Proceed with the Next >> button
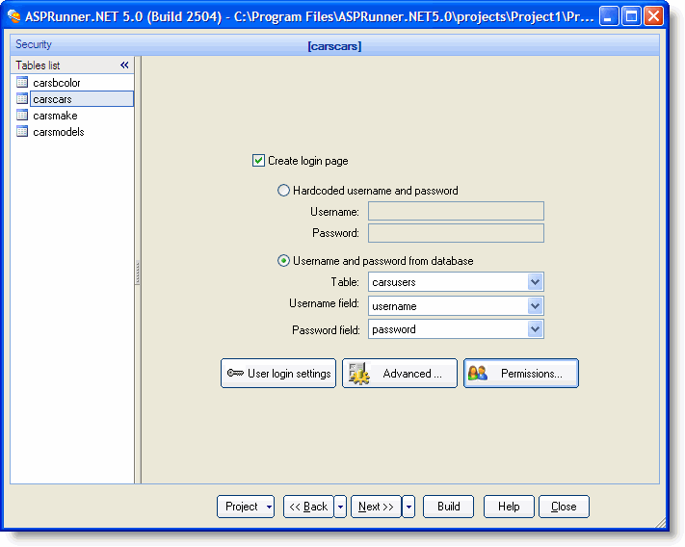 [x=376, y=507]
